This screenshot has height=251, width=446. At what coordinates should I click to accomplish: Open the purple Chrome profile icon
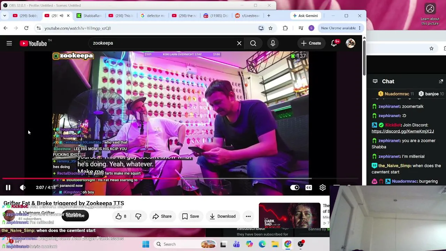(x=312, y=28)
